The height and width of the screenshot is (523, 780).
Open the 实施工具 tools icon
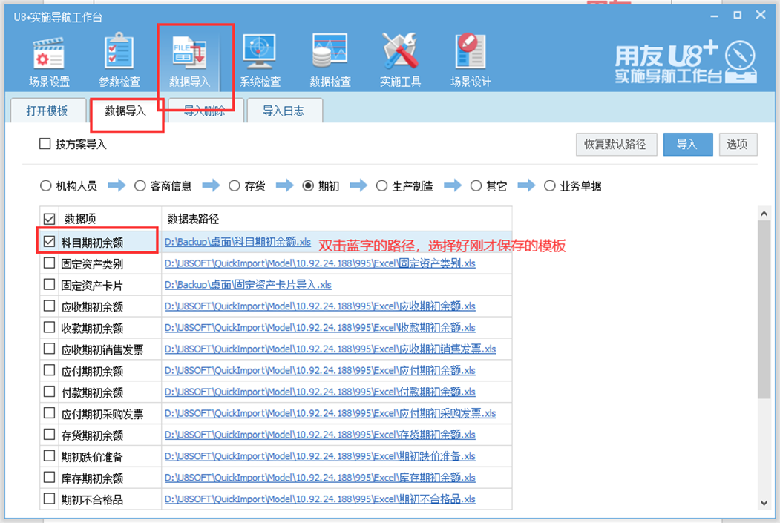[400, 60]
